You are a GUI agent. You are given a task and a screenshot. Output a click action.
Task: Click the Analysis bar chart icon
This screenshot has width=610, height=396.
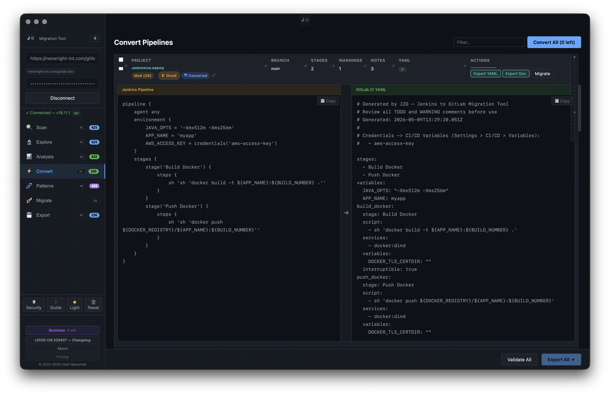tap(29, 157)
